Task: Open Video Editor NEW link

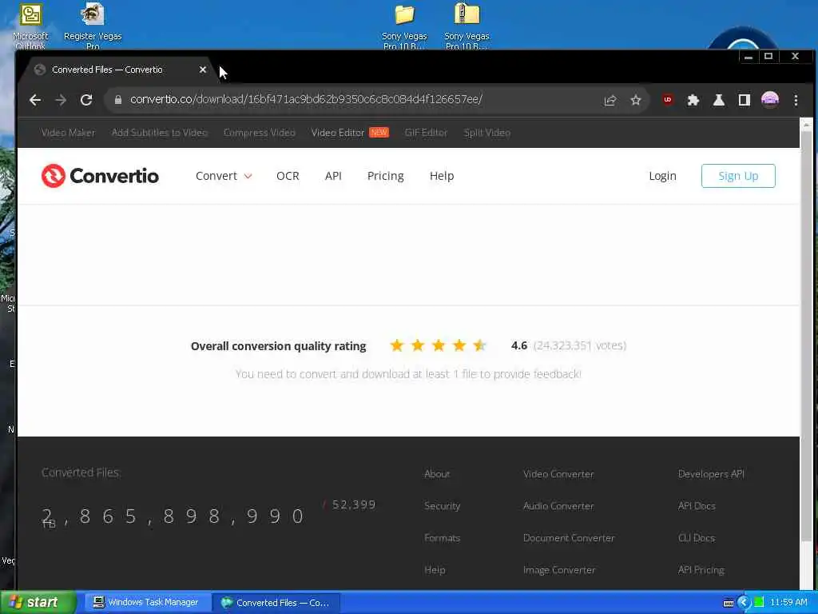Action: [350, 133]
